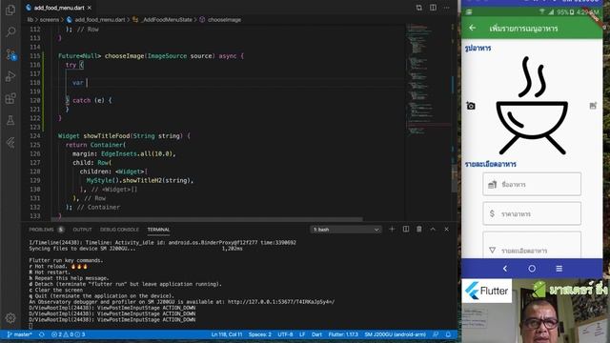Open notifications bell in status bar
610x343 pixels.
[x=448, y=334]
